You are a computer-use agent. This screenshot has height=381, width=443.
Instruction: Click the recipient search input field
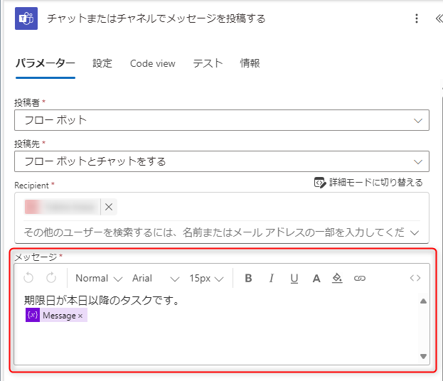coord(214,232)
